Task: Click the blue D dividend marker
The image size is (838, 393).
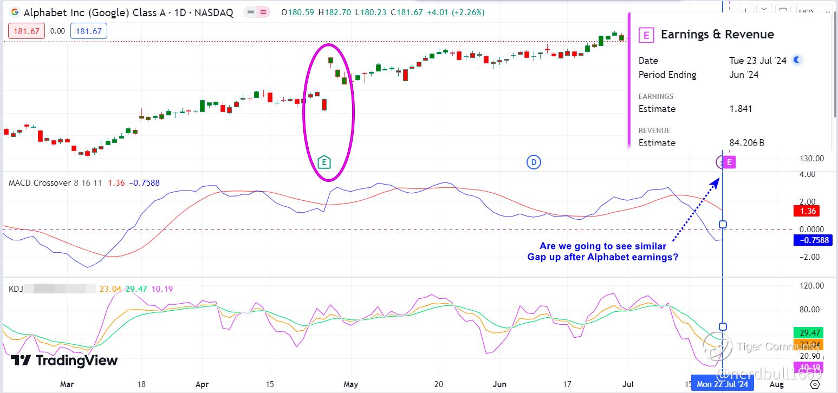Action: 534,161
